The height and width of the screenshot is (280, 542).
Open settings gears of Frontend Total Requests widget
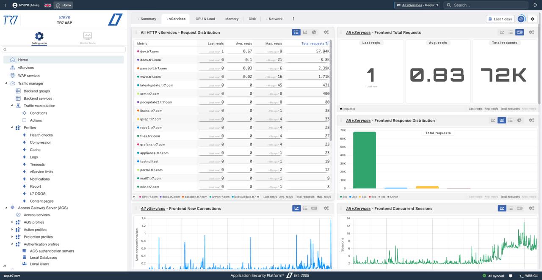click(x=531, y=32)
